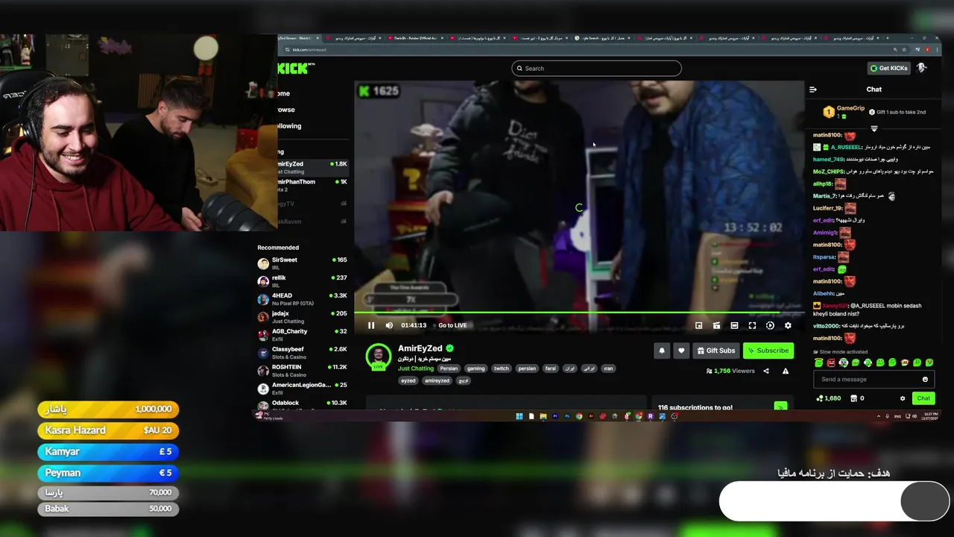Enable notifications with the bell button

(661, 351)
